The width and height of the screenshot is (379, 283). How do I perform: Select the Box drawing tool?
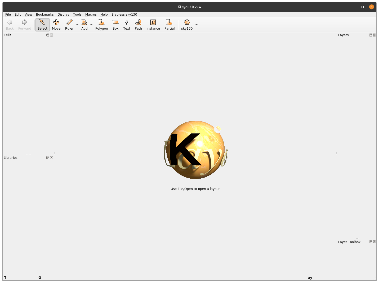(x=115, y=25)
